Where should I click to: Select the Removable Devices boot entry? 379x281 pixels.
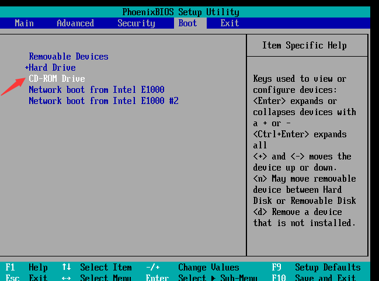click(x=68, y=57)
